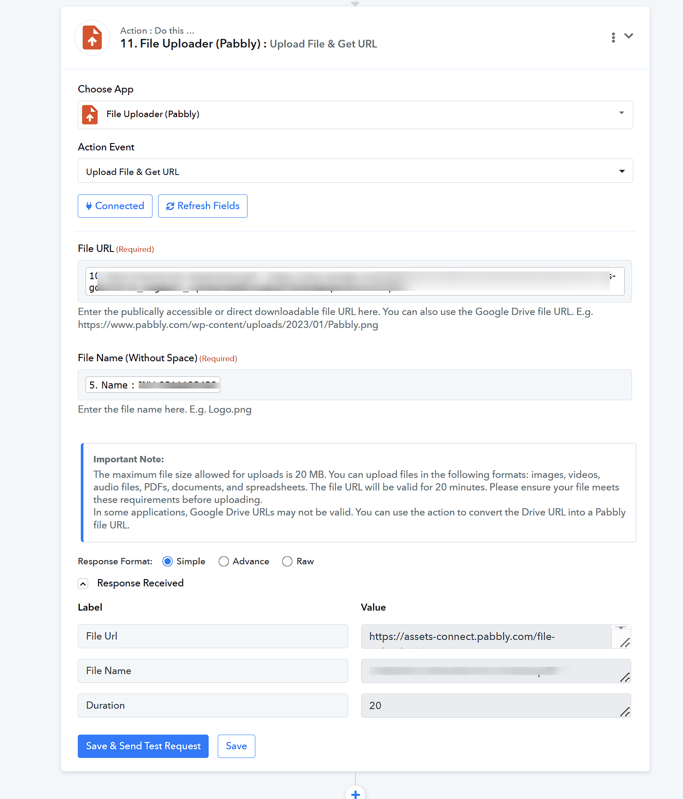Click the File Uploader app icon in header

click(x=92, y=38)
